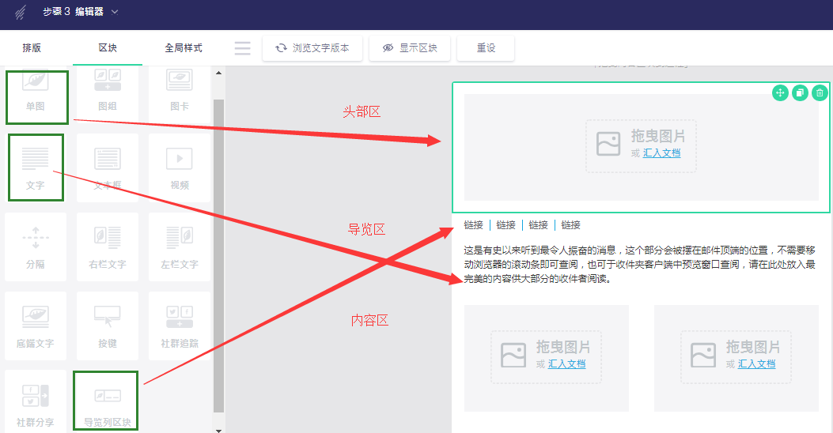Open the hamburger menu in toolbar
Viewport: 833px width, 433px height.
[243, 48]
